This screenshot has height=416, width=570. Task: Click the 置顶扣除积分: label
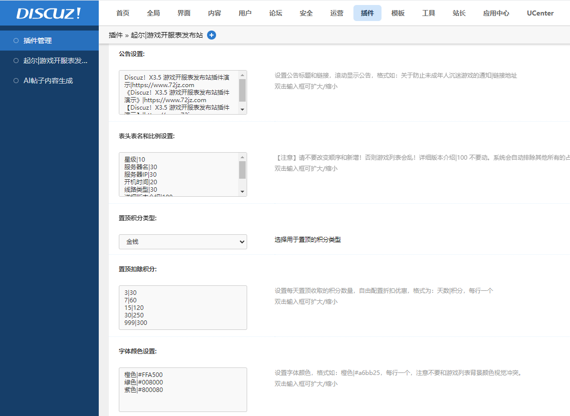click(x=138, y=269)
